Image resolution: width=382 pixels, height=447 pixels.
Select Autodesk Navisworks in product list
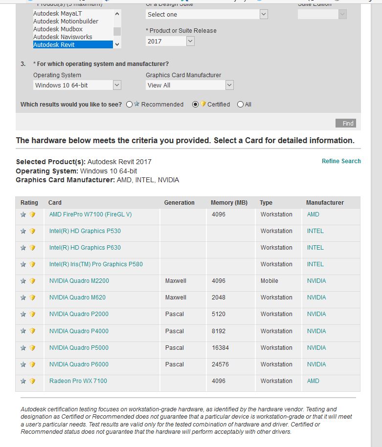[x=73, y=37]
